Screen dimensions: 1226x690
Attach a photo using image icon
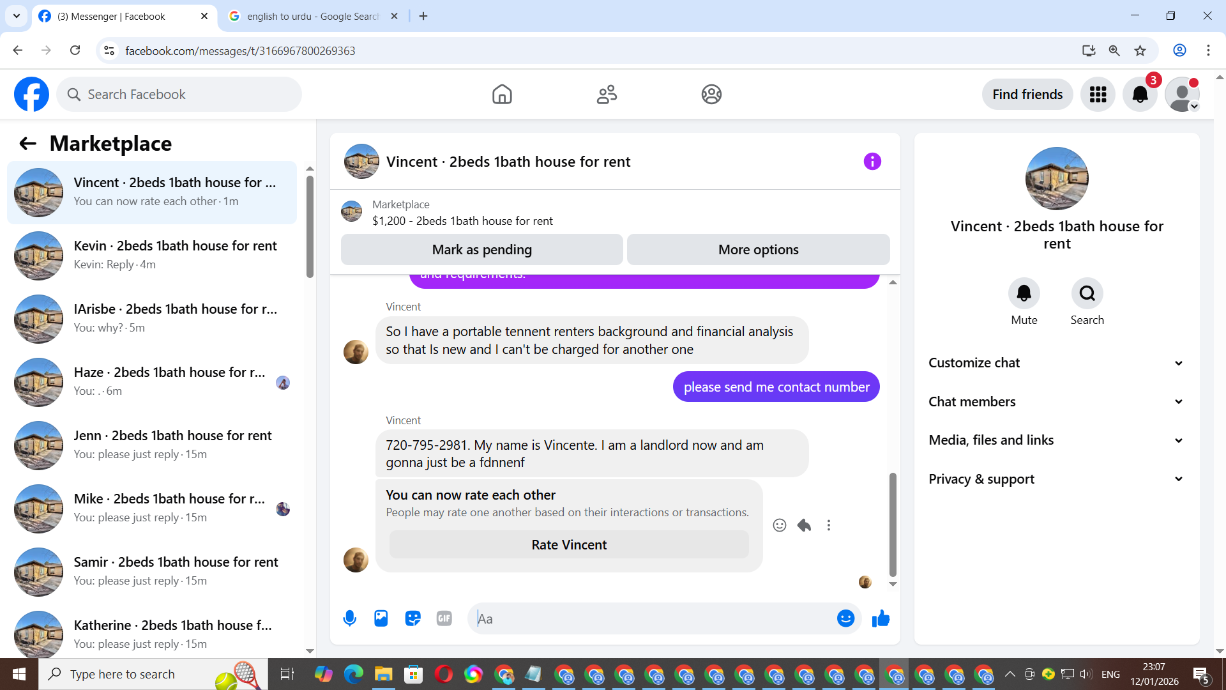tap(381, 618)
